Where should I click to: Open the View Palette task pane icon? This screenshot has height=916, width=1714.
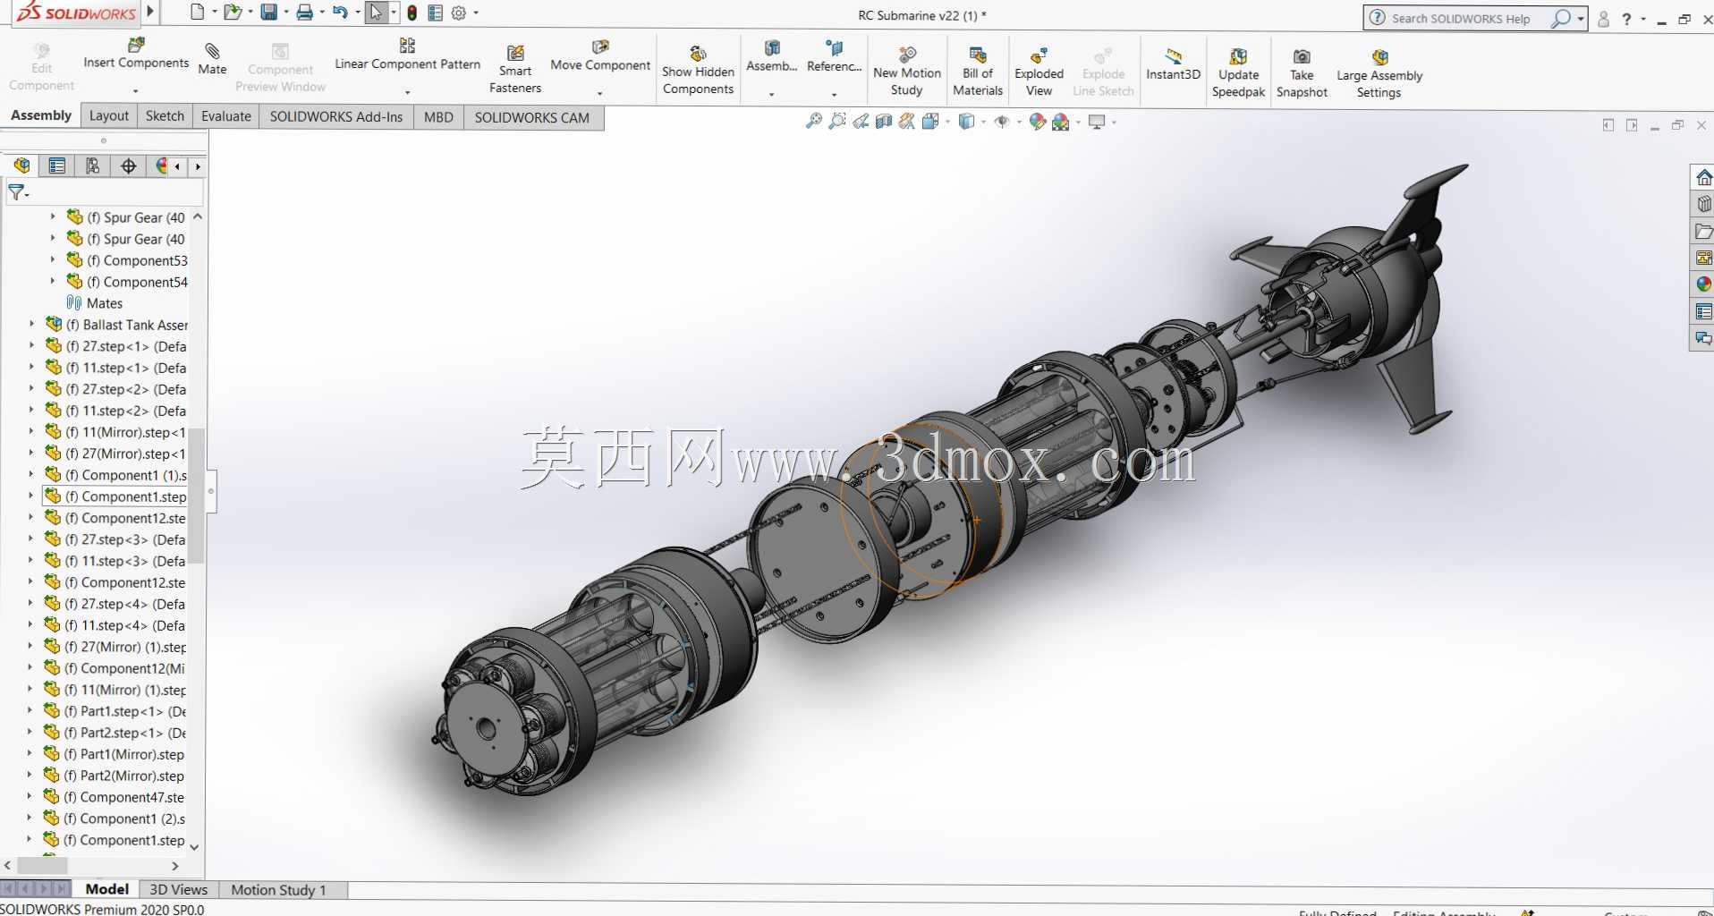[x=1703, y=258]
